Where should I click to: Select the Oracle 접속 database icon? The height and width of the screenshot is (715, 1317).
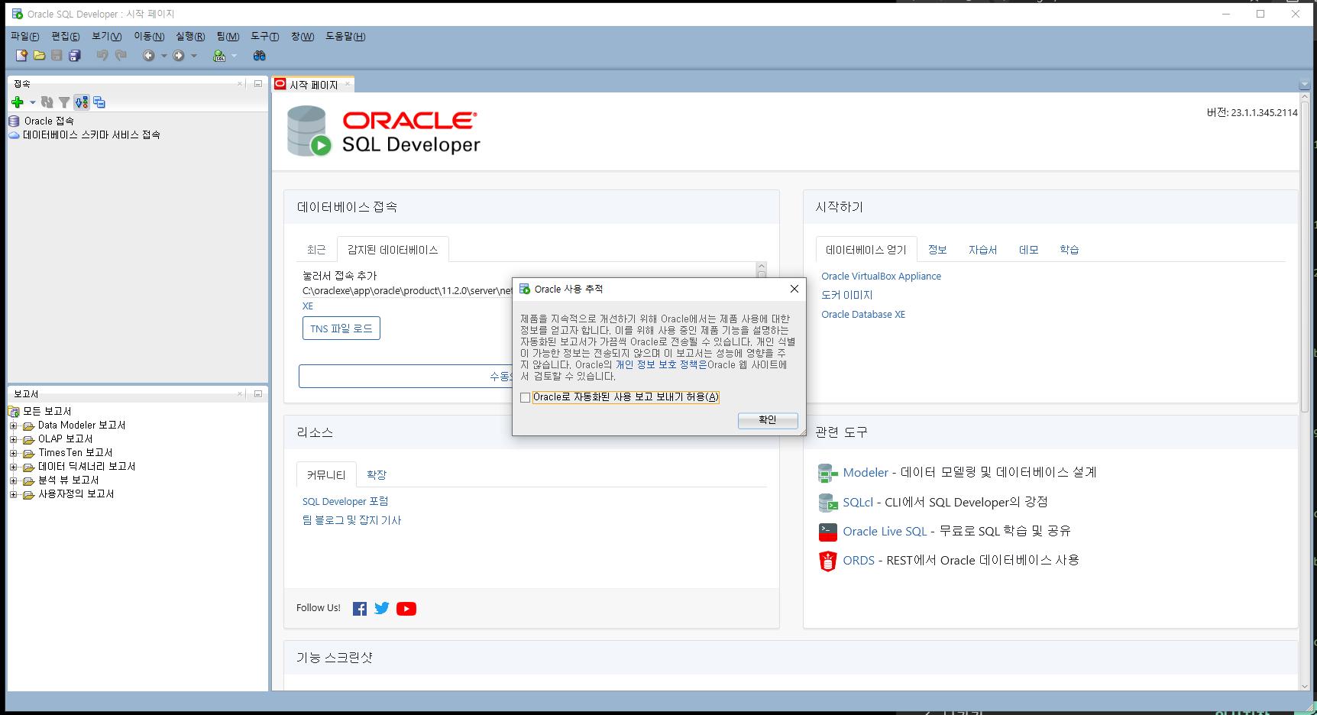point(14,121)
